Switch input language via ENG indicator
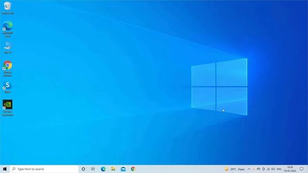The height and width of the screenshot is (173, 308). tap(279, 169)
